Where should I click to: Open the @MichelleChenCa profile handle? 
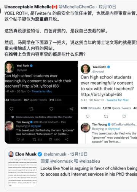point(76,7)
